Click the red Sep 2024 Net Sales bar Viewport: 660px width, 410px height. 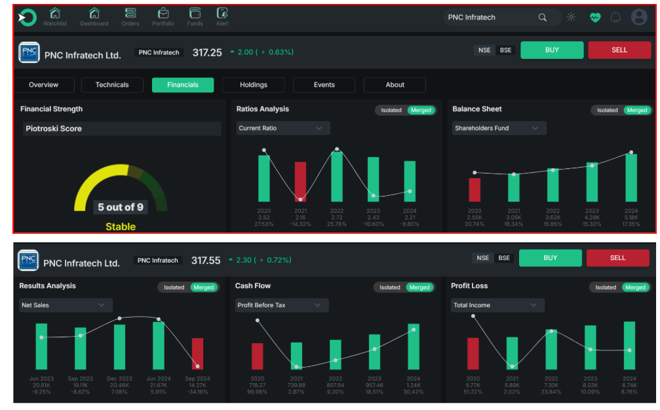click(x=197, y=354)
